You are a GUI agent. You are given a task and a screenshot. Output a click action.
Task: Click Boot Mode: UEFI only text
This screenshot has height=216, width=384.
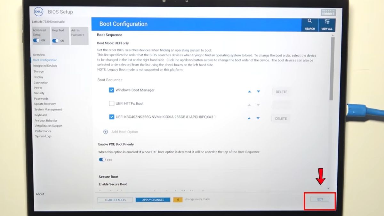pos(113,43)
